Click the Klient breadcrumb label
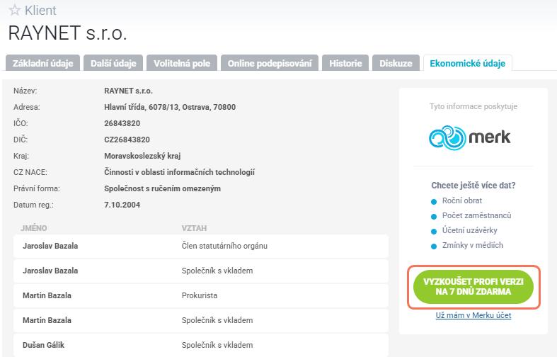 [40, 11]
